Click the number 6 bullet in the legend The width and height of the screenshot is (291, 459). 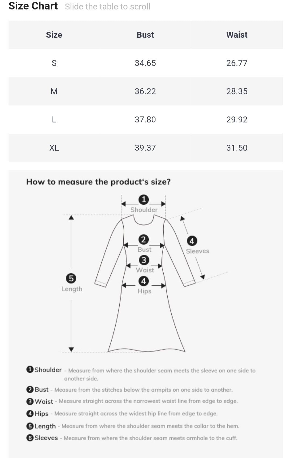(30, 438)
